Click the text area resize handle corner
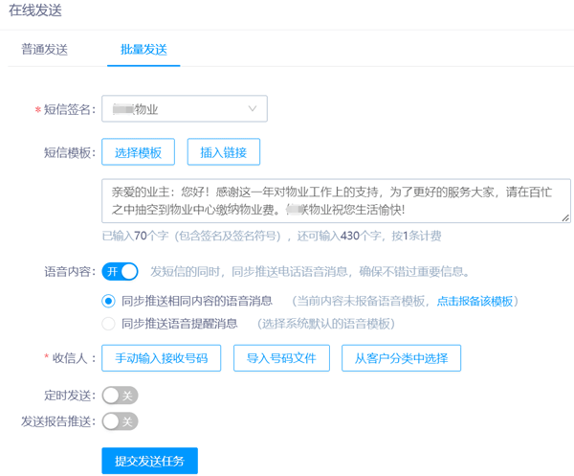 pyautogui.click(x=565, y=218)
